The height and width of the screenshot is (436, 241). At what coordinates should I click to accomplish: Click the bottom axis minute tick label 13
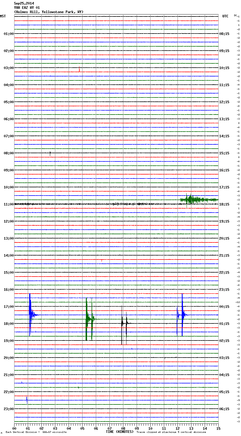191,428
